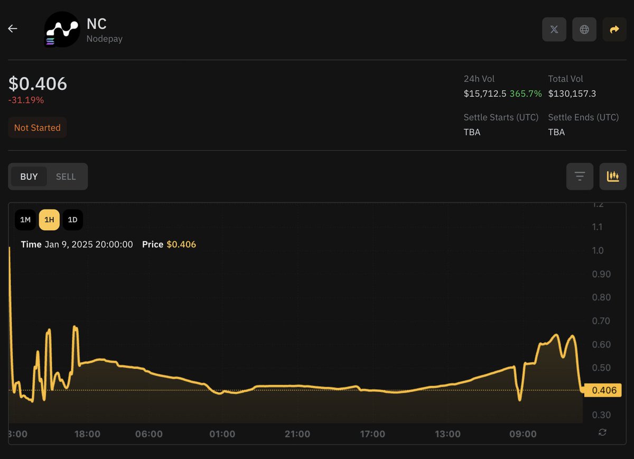This screenshot has height=459, width=634.
Task: Click the Total Vol label
Action: coord(566,79)
